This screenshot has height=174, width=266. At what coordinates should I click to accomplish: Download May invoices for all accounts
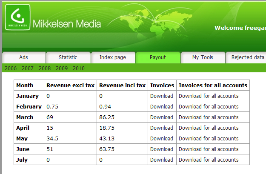click(209, 139)
